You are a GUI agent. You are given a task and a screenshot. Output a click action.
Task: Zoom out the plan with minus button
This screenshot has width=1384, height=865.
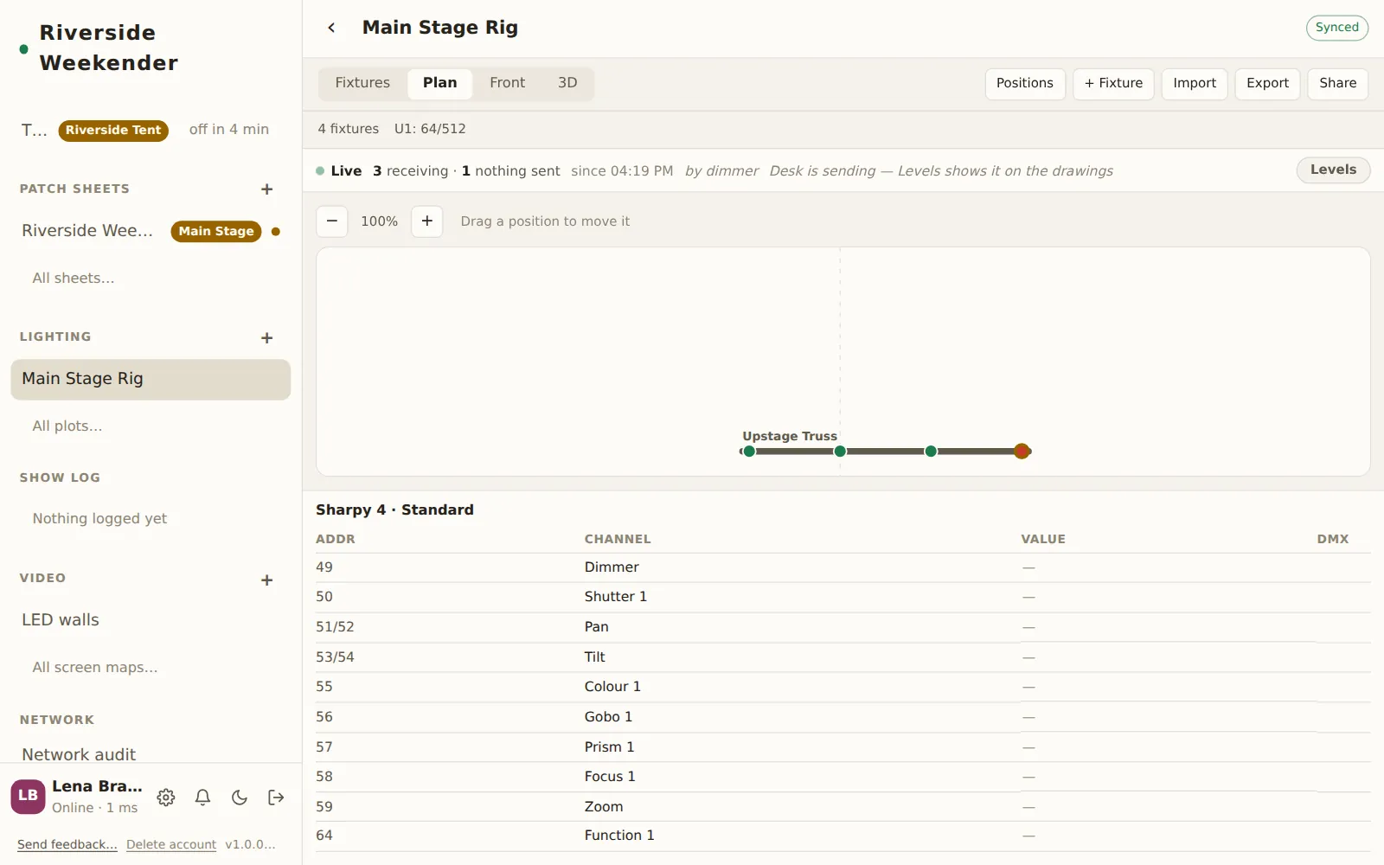[332, 221]
